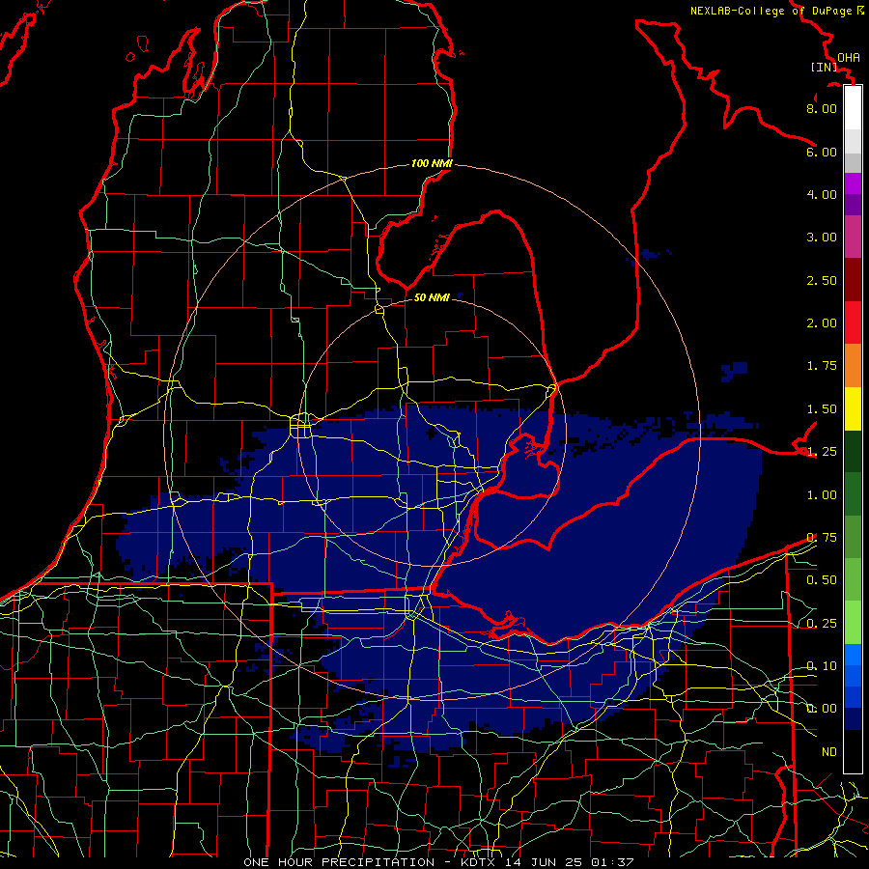Click the 14 JUN 25 01:37 timestamp

(x=569, y=862)
